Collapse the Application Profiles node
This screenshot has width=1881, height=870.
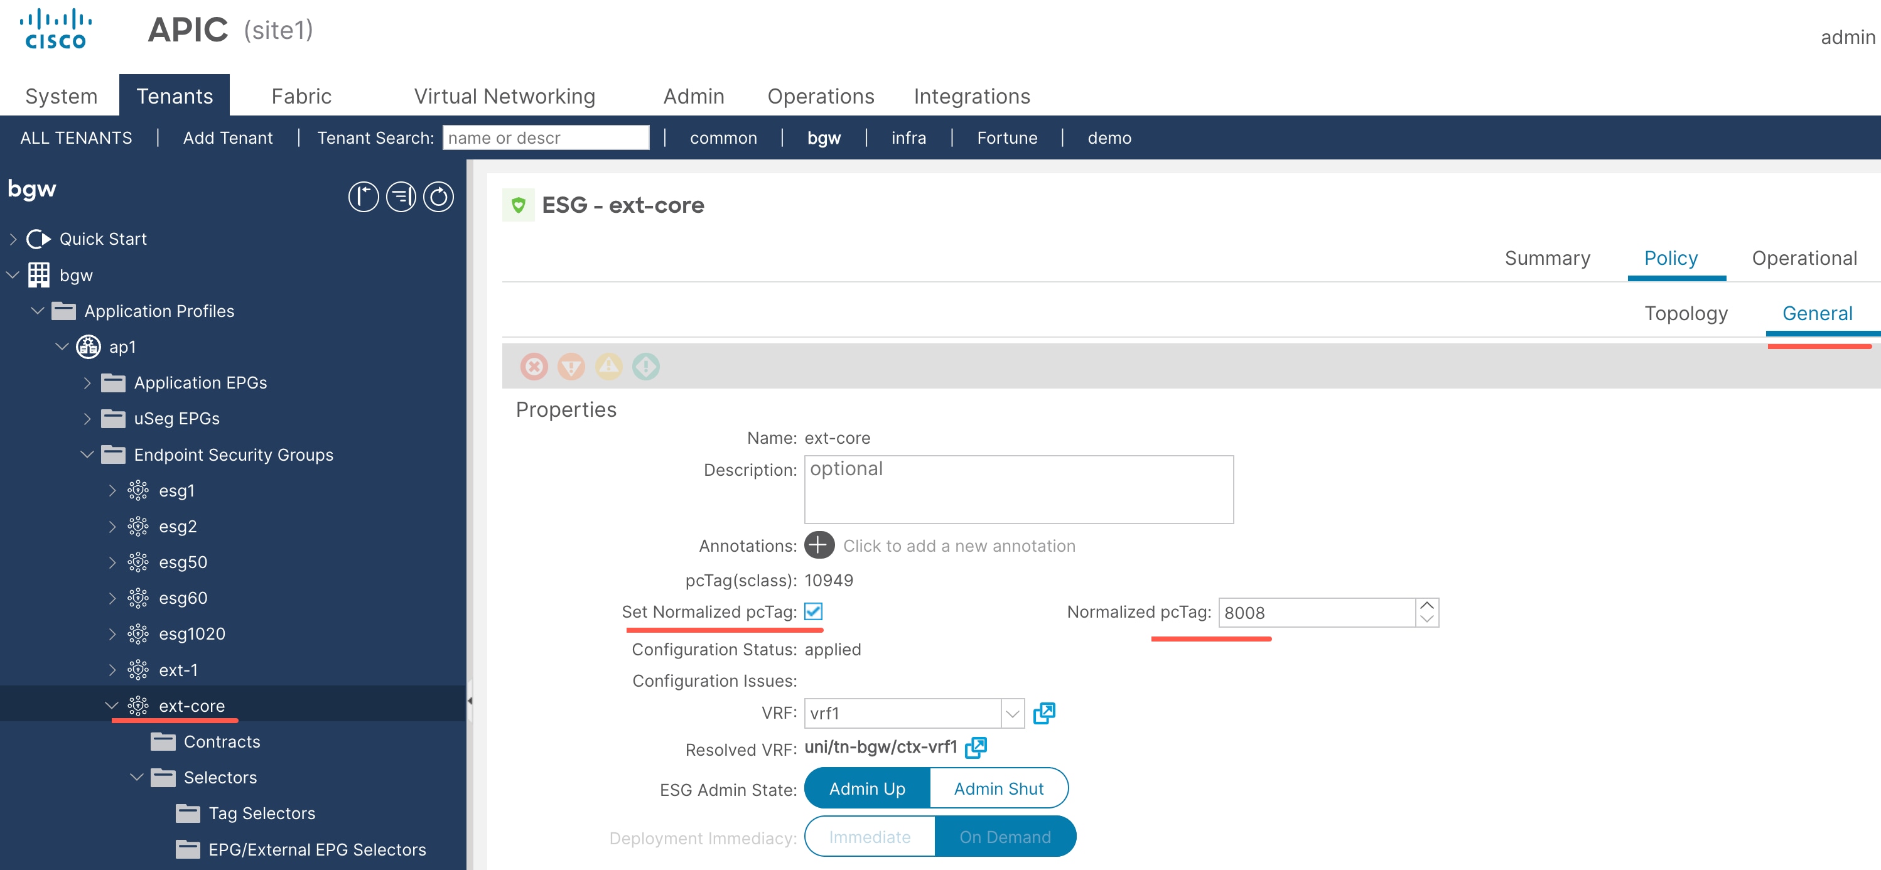(x=38, y=311)
